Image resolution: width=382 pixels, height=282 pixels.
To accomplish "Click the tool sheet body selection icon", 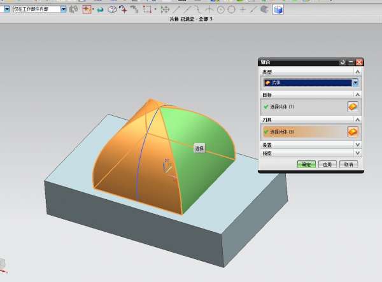I will pyautogui.click(x=353, y=132).
